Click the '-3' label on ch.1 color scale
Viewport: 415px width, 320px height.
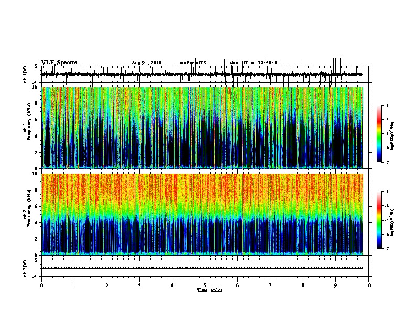point(387,106)
